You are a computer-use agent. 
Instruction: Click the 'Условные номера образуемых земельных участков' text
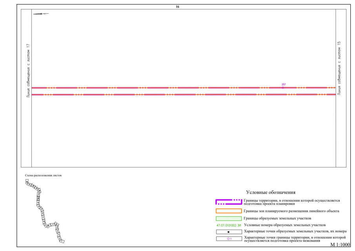(x=285, y=225)
